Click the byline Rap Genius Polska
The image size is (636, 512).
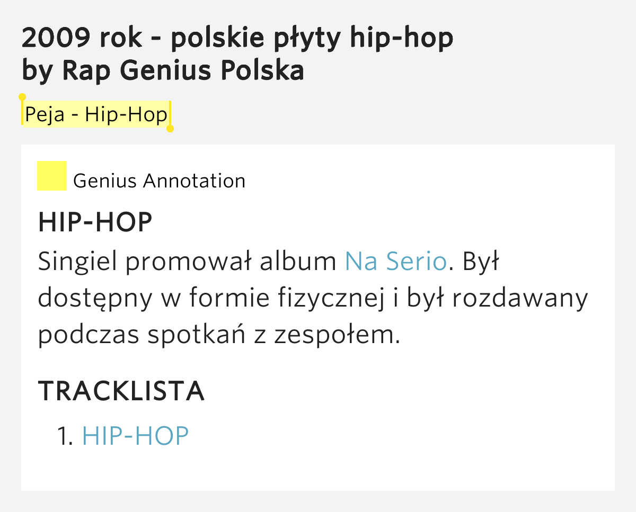coord(183,71)
